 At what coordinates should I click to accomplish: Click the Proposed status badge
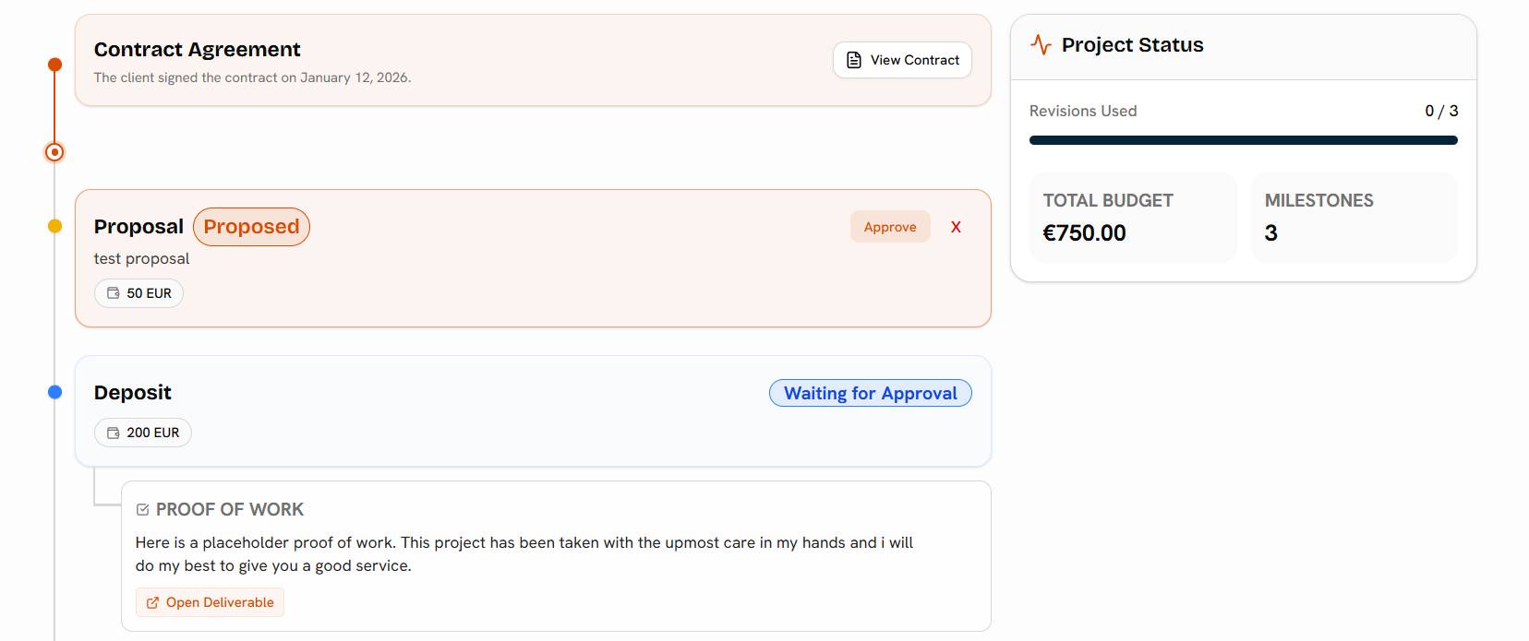click(x=251, y=227)
